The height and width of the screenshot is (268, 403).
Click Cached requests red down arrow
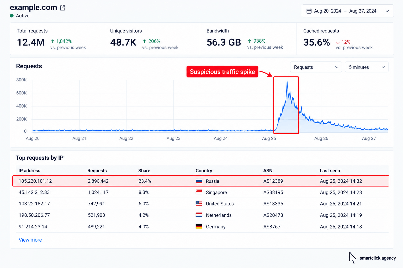pyautogui.click(x=338, y=42)
